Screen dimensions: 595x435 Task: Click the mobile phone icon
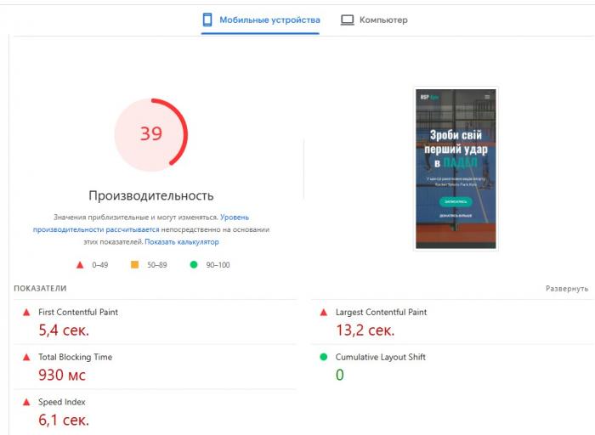tap(207, 20)
